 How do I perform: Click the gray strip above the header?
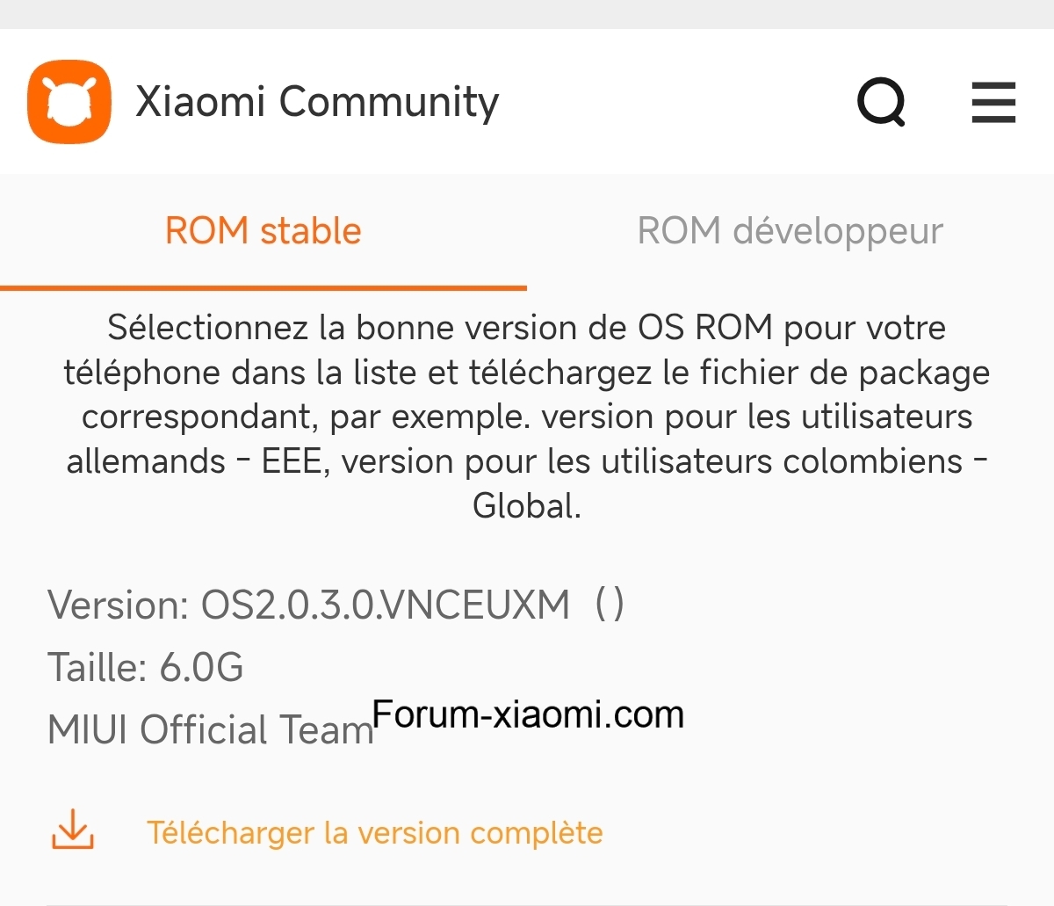[x=527, y=14]
